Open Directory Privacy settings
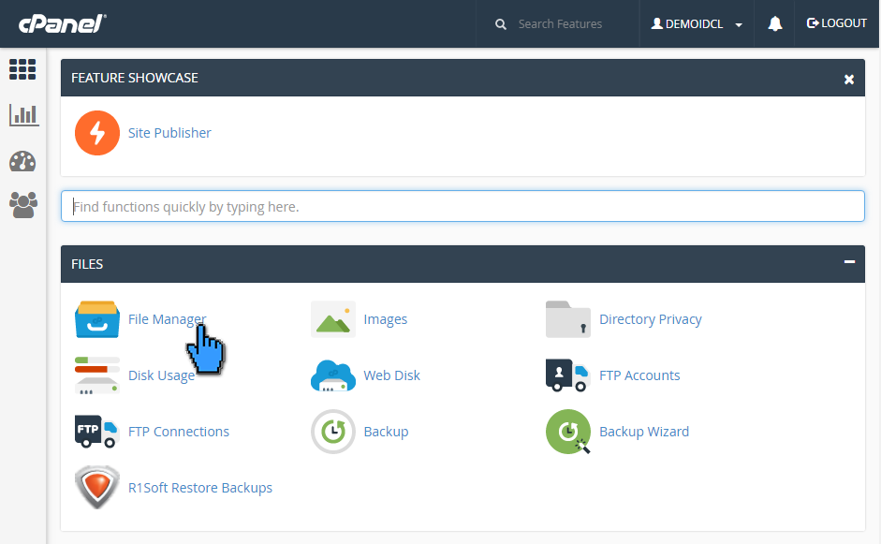Image resolution: width=881 pixels, height=544 pixels. [x=567, y=319]
